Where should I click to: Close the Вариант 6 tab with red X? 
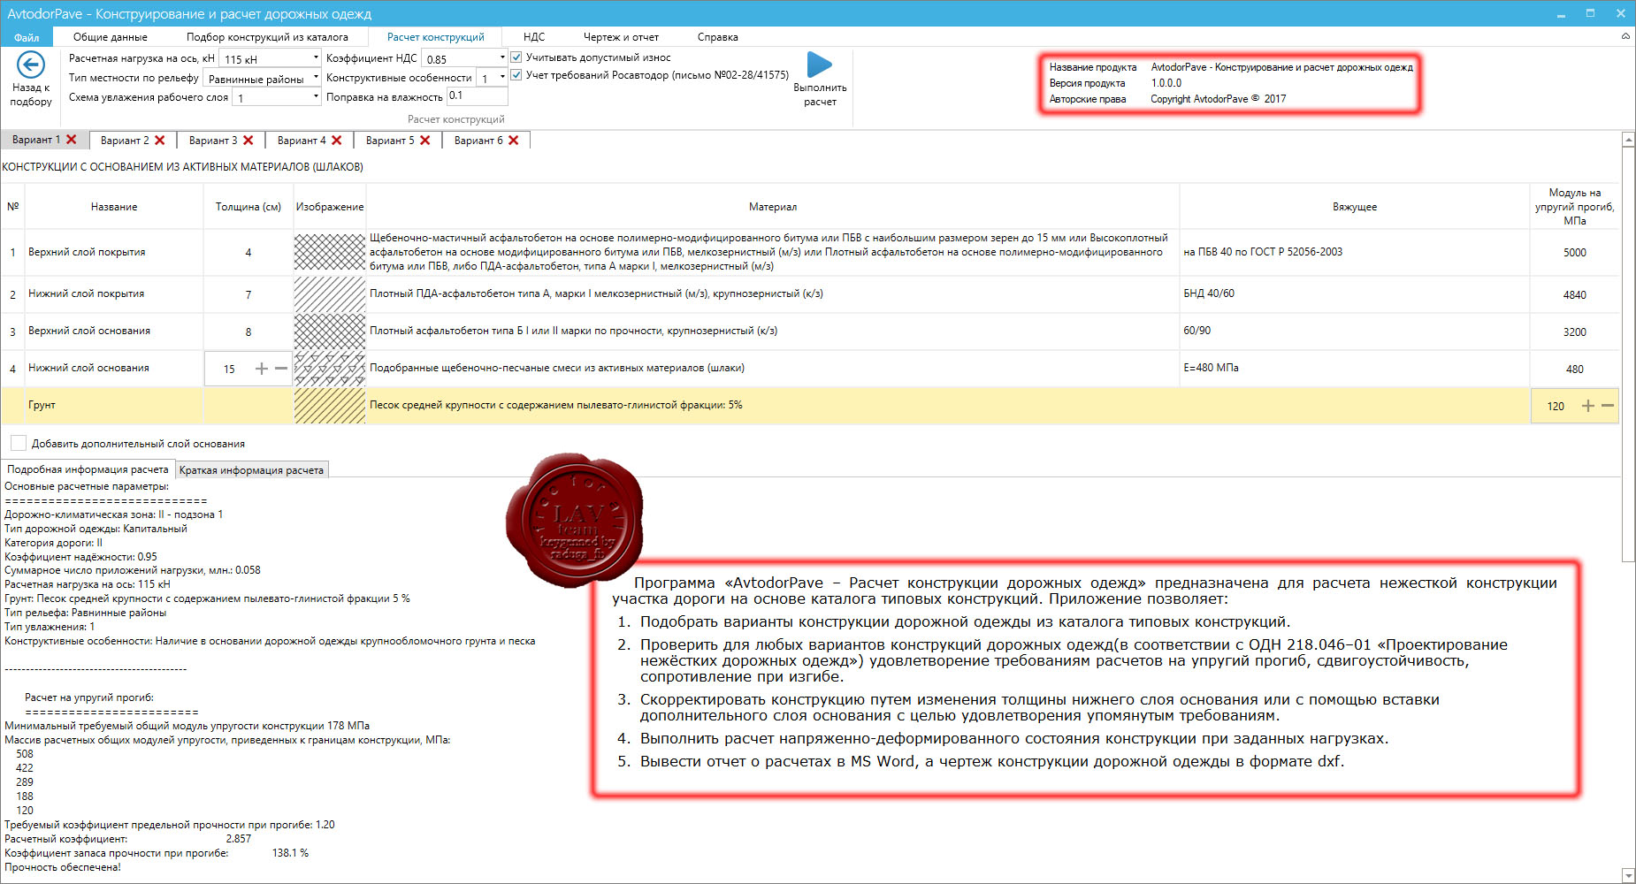coord(514,141)
